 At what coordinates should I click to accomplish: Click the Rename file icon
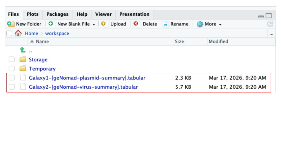[166, 24]
